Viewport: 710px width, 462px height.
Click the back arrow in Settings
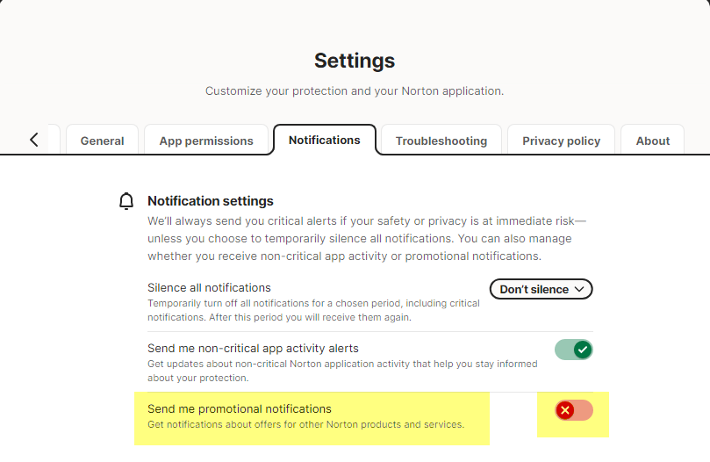[x=34, y=140]
